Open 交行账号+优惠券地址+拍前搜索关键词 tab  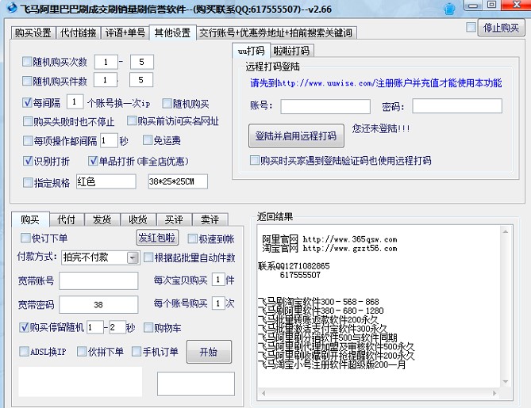tap(276, 32)
